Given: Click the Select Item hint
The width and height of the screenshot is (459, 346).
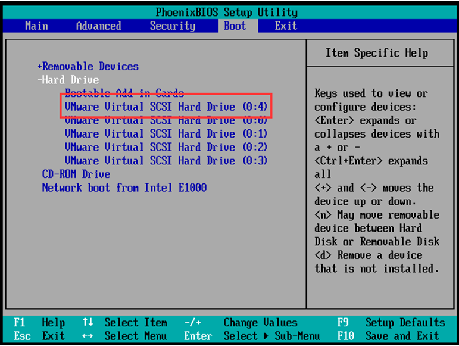Looking at the screenshot, I should click(x=136, y=323).
